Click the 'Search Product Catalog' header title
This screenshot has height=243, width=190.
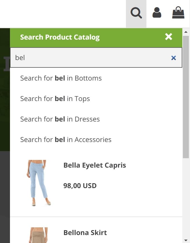[60, 37]
